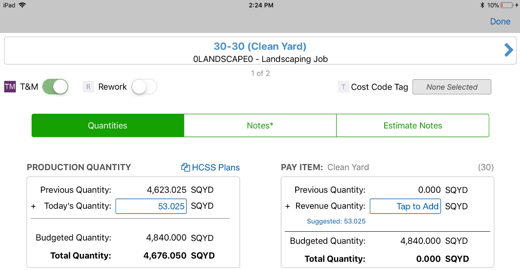Click the purple TM badge icon

point(10,86)
